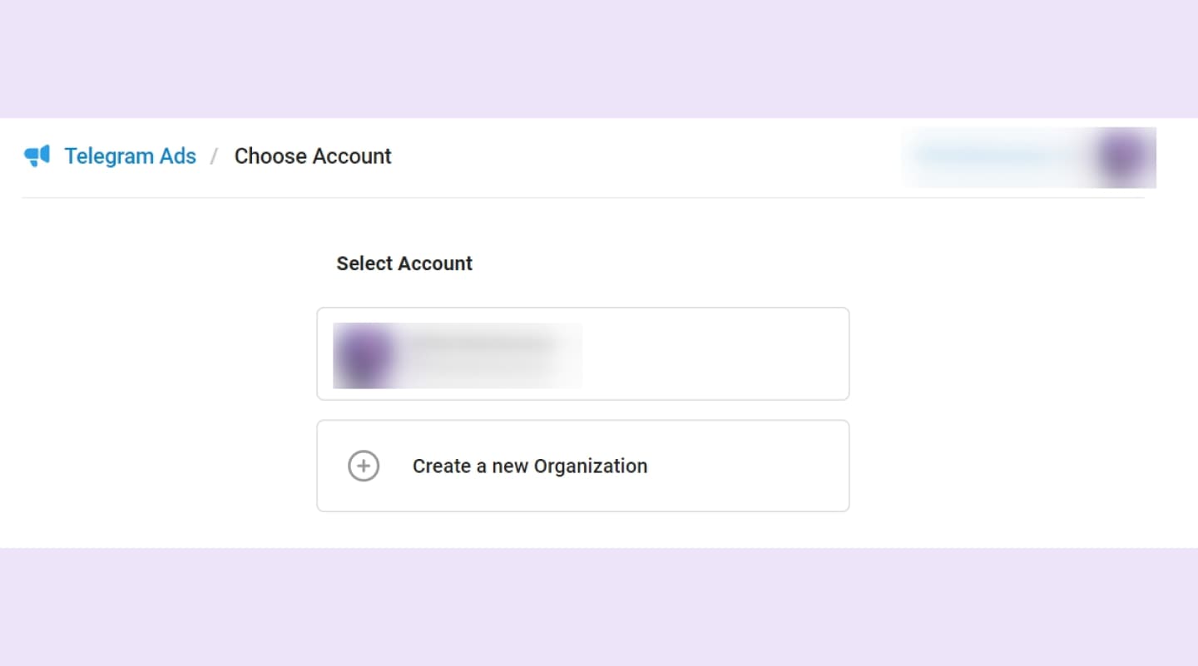Click the plus circle icon for new Organization

pyautogui.click(x=364, y=466)
